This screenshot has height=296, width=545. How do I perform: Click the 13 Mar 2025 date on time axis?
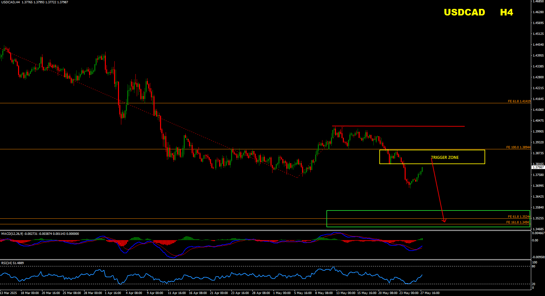9,293
